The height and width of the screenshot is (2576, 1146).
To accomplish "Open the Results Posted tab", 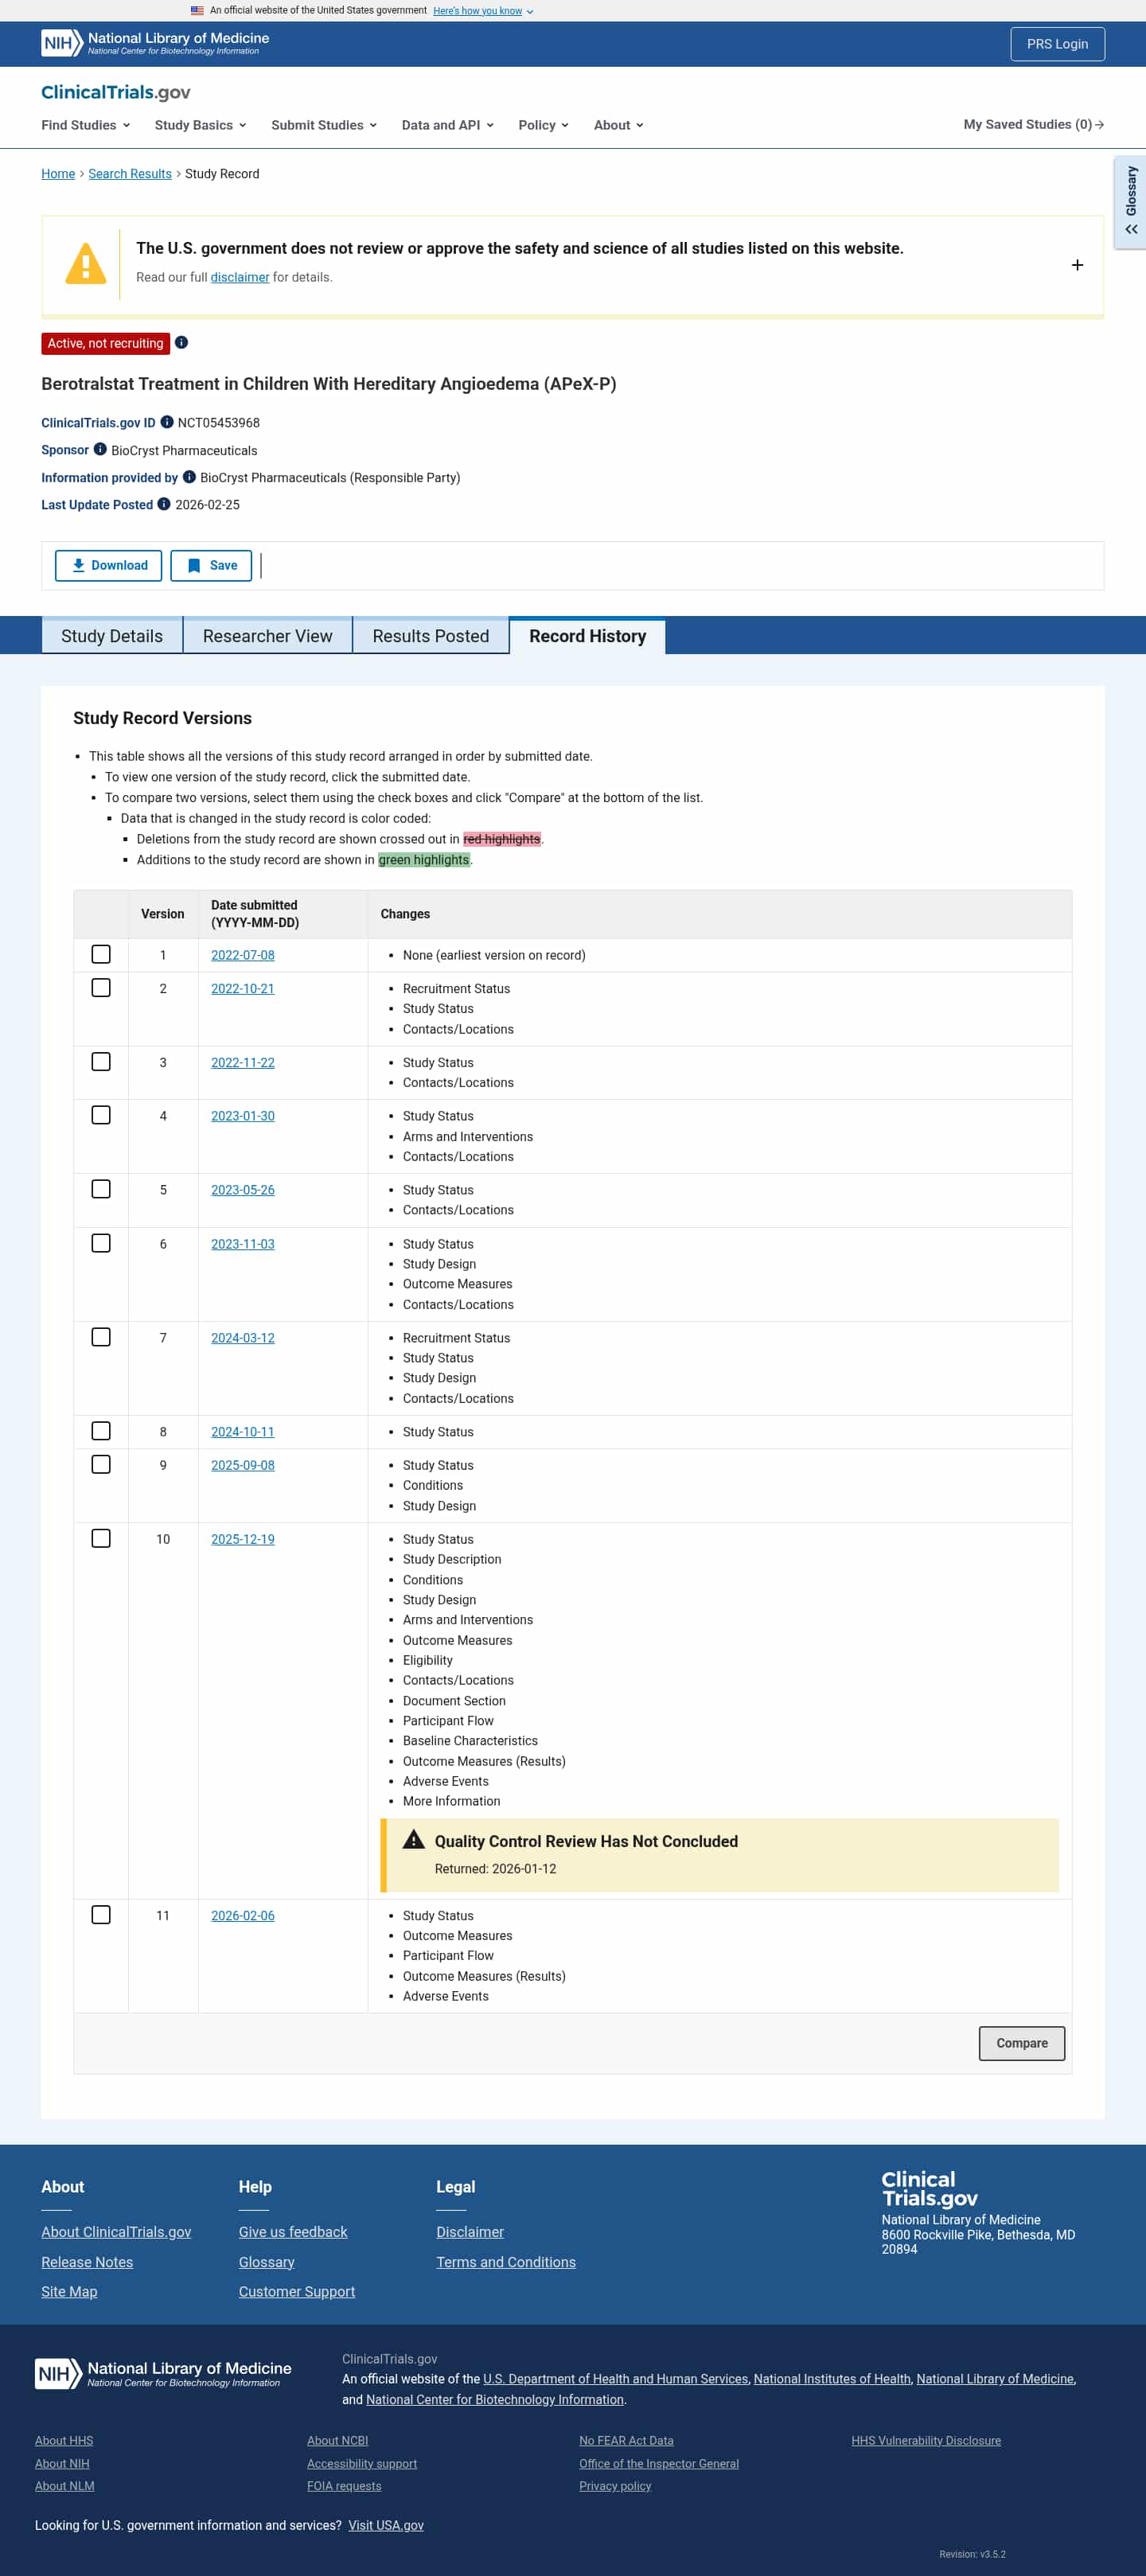I will click(x=430, y=636).
